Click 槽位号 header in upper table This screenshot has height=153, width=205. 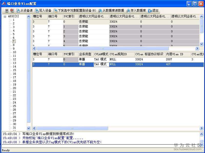[x=40, y=16]
